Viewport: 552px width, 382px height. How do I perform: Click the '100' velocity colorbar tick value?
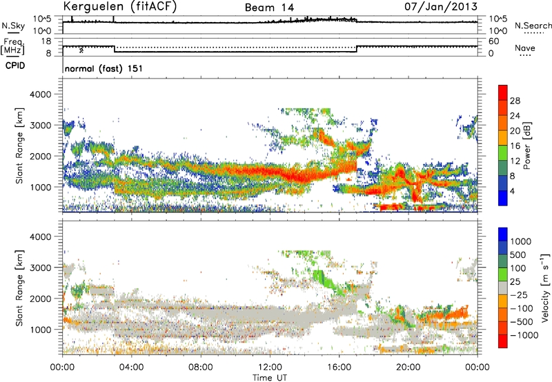pos(518,268)
